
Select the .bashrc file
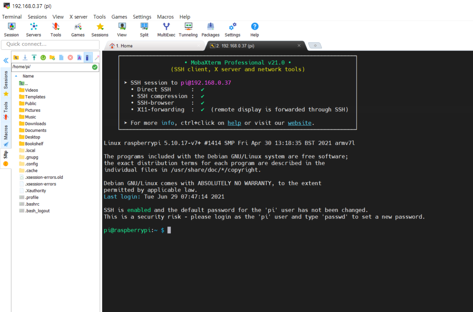coord(29,204)
